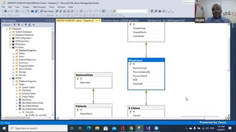Collapse the E-Claims database node
The image size is (236, 132).
10,47
